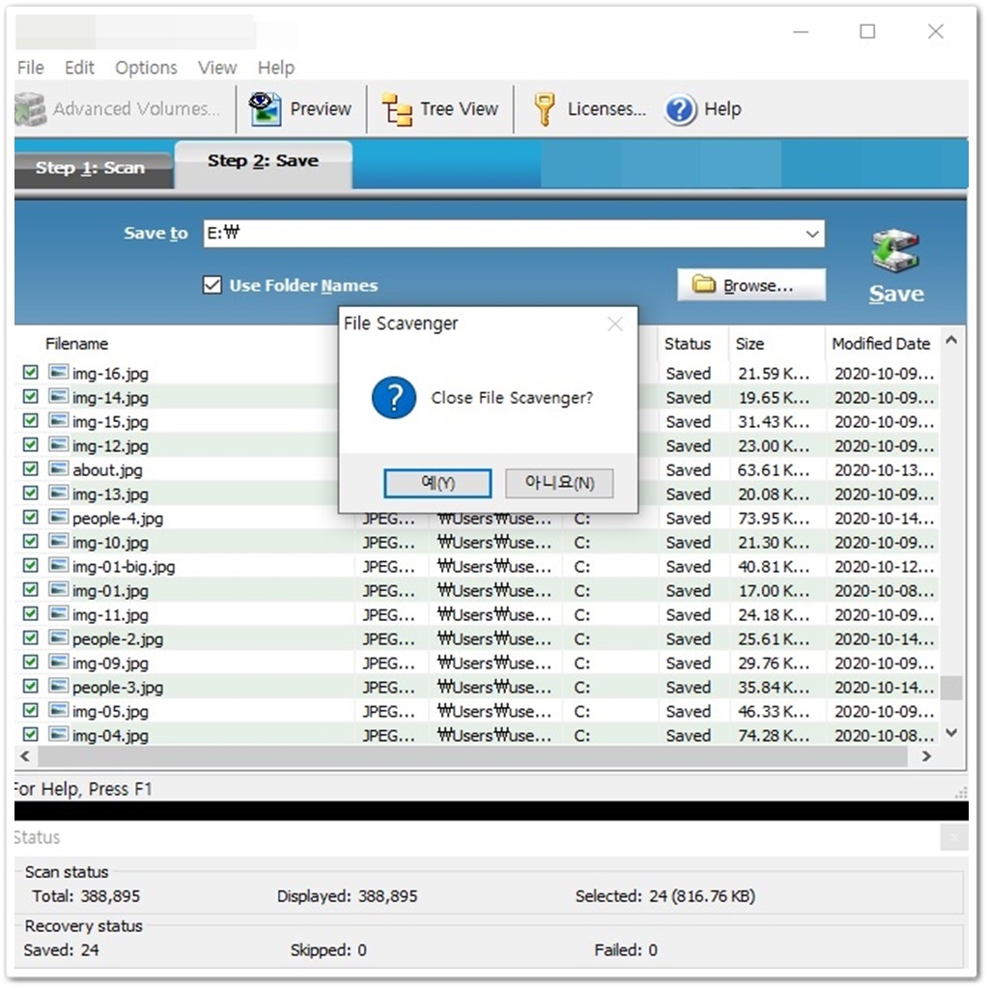Open the Help menu
Screen dimensions: 989x989
(276, 68)
